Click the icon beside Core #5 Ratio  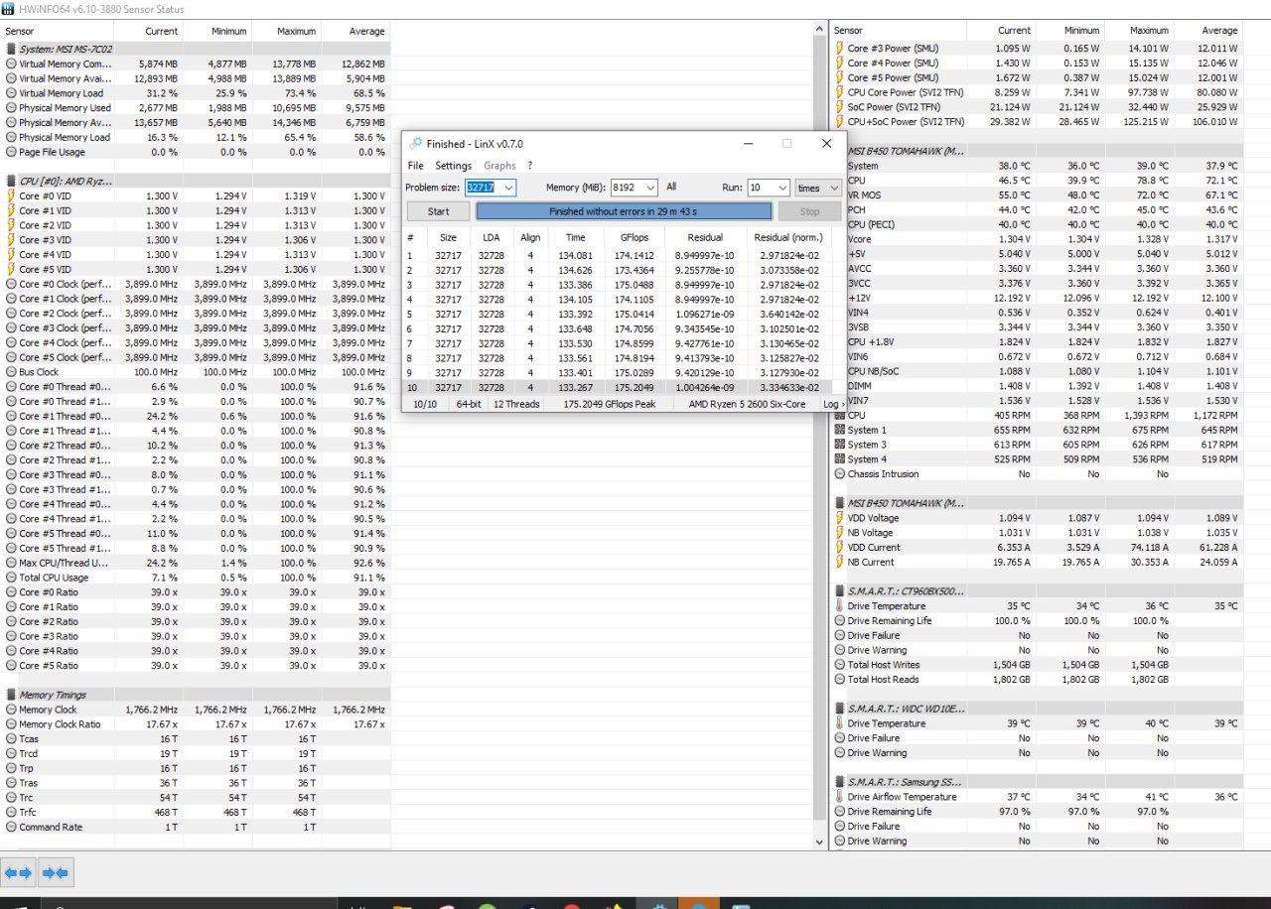(x=11, y=666)
